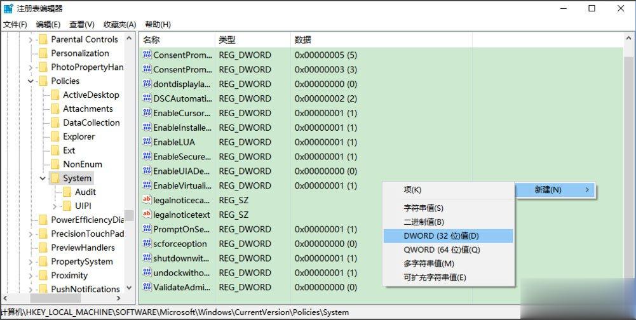Screen dimensions: 636x320
Task: Click the EnableCursor... value icon
Action: tap(147, 113)
